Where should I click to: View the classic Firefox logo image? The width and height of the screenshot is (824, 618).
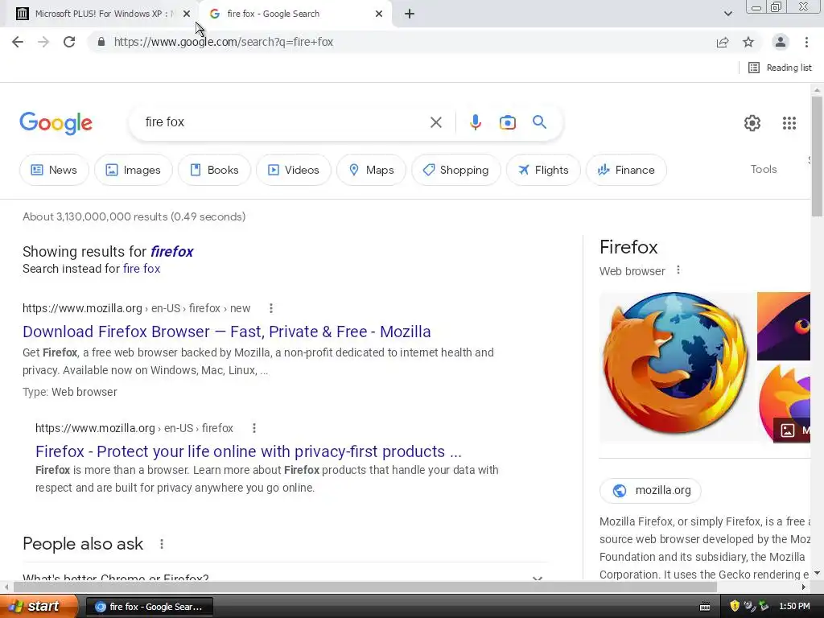point(677,367)
